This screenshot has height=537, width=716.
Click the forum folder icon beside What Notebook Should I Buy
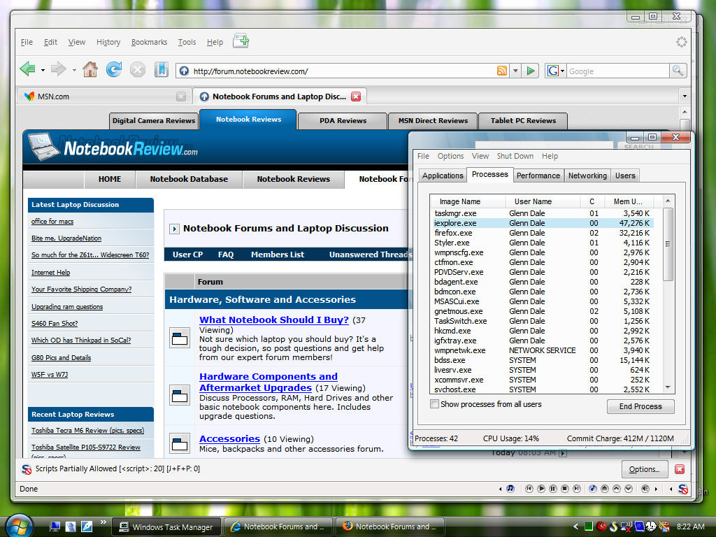180,338
